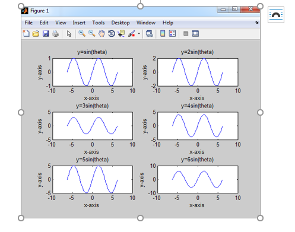Dock the figure using menu bar arrow
This screenshot has width=295, height=232.
[x=257, y=23]
